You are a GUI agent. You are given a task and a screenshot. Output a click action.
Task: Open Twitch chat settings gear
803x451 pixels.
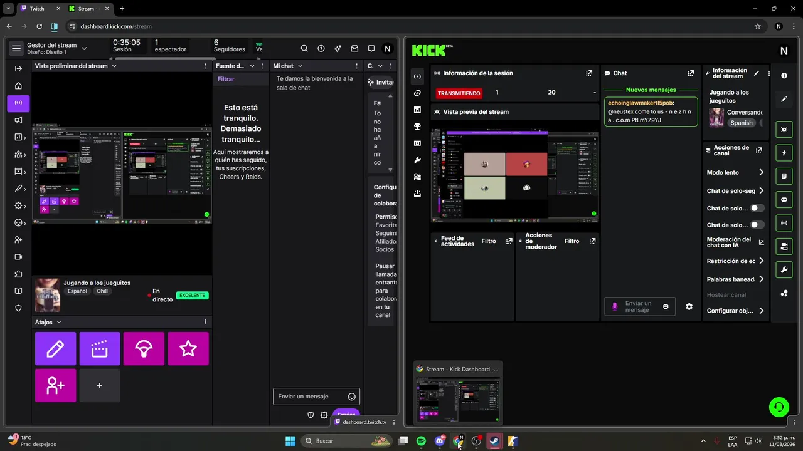(x=324, y=415)
